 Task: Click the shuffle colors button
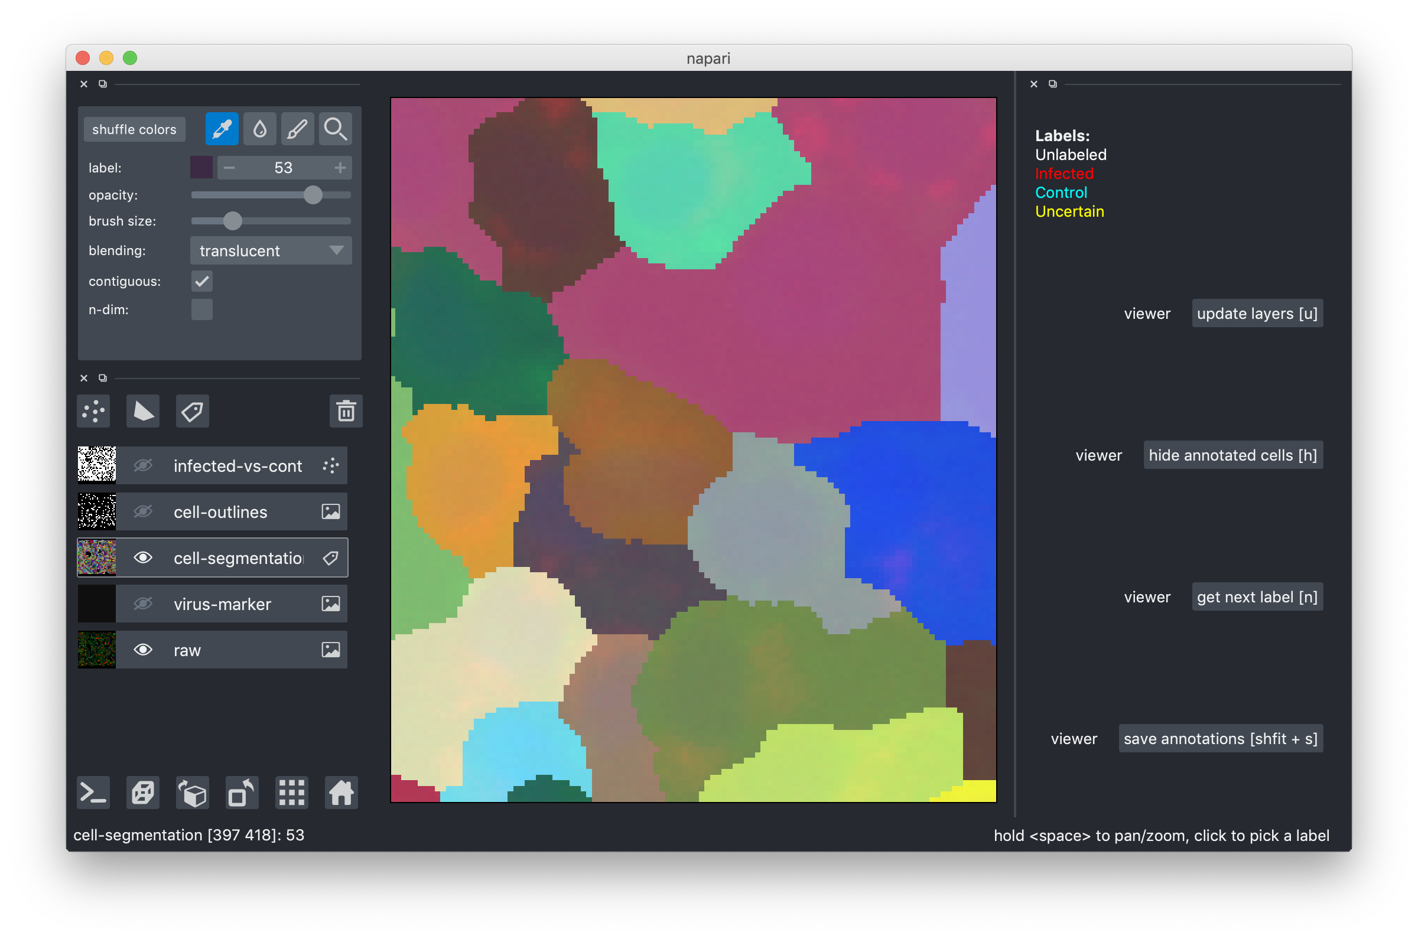[x=134, y=129]
